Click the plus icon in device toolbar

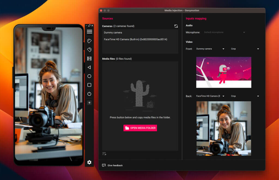89,102
